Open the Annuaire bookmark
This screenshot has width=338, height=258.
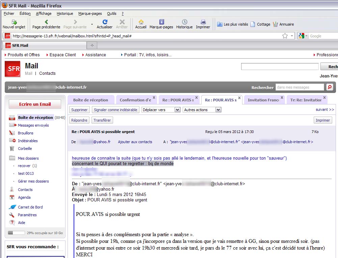click(283, 24)
